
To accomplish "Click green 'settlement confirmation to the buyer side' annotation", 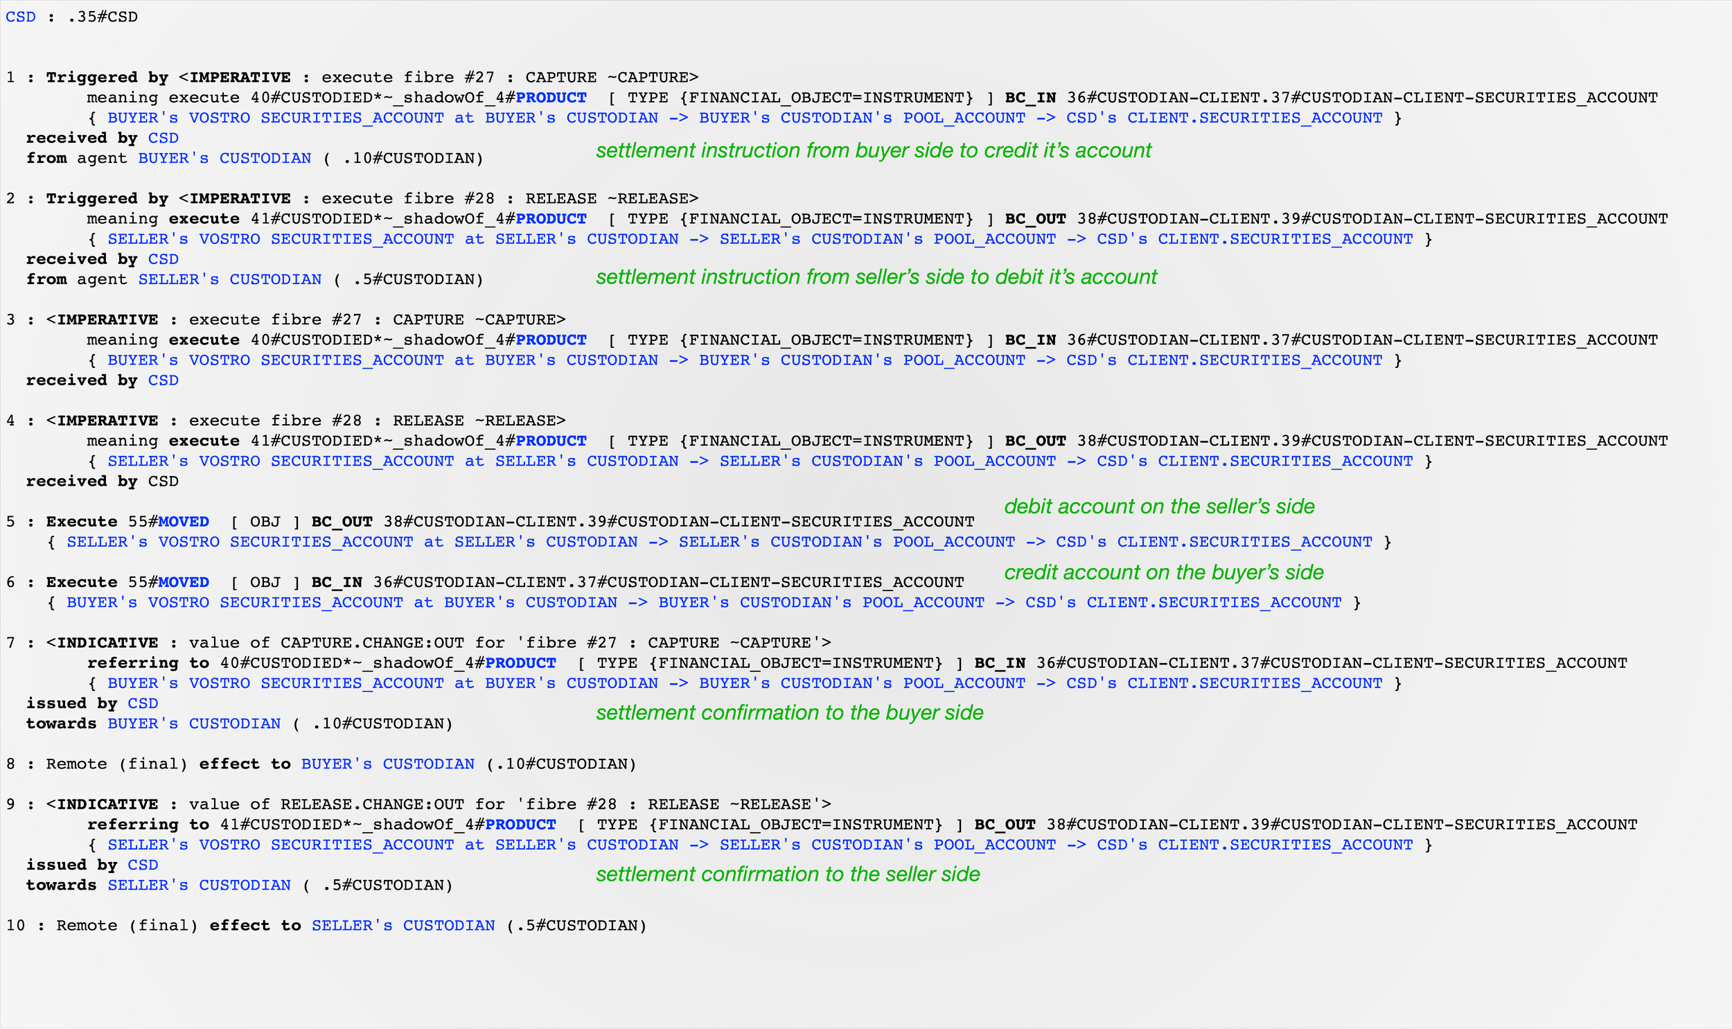I will click(x=789, y=713).
